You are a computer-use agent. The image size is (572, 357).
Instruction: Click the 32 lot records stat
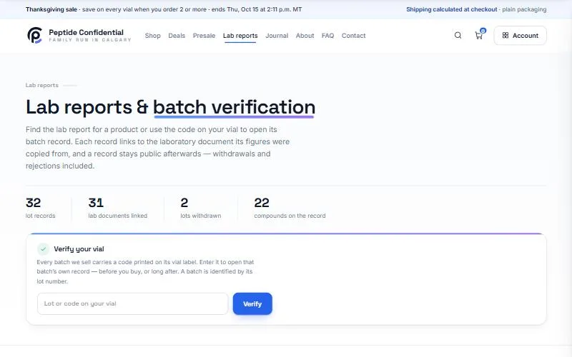tap(40, 208)
